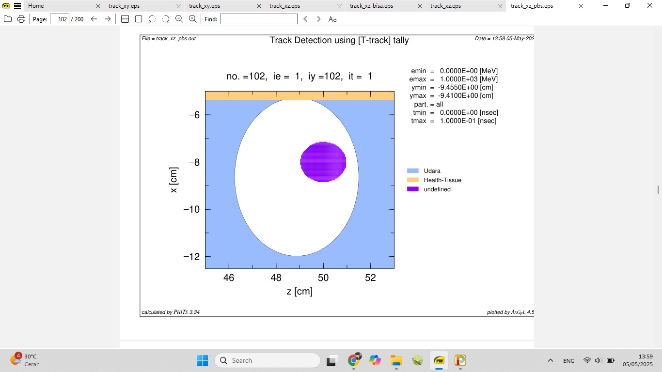The height and width of the screenshot is (372, 662).
Task: Toggle case-sensitive search with the Aa button
Action: pos(332,19)
